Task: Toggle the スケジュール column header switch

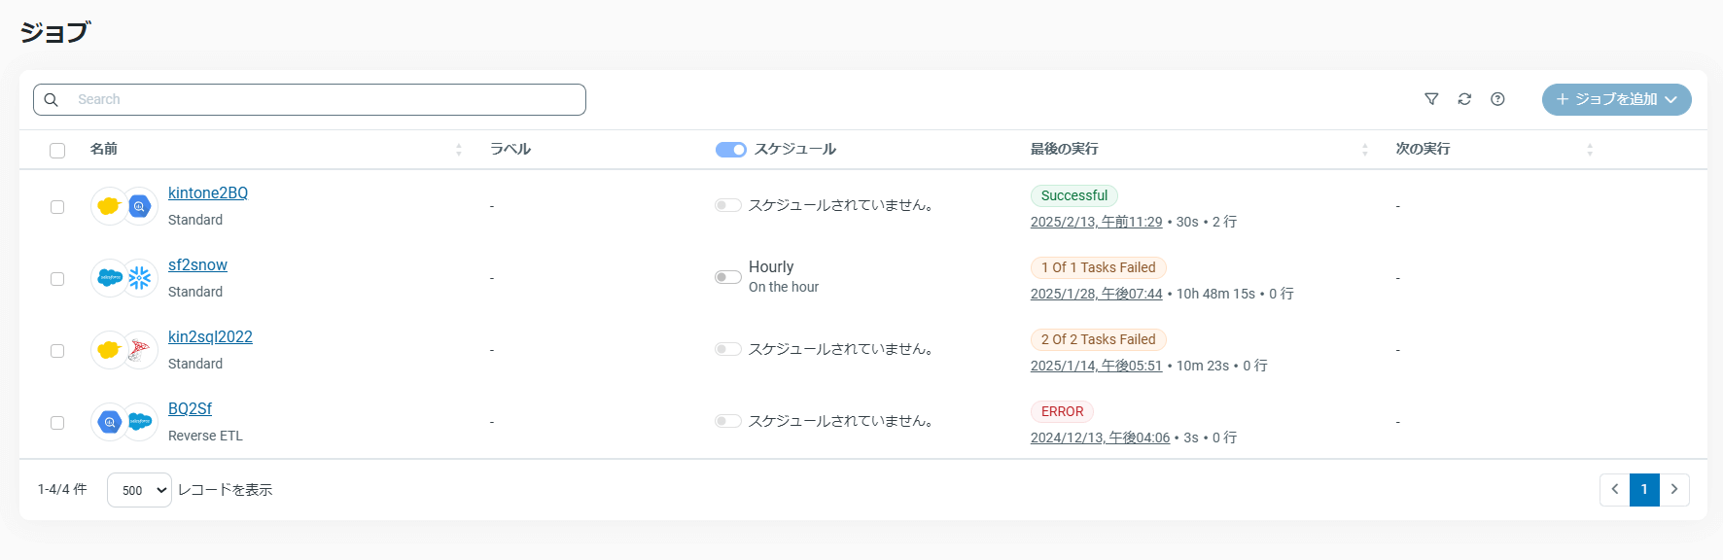Action: [730, 150]
